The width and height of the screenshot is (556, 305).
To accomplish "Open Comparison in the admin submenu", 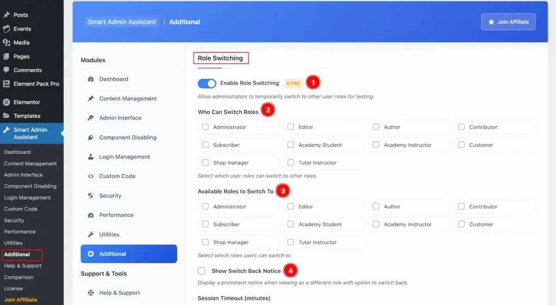I will (x=19, y=277).
